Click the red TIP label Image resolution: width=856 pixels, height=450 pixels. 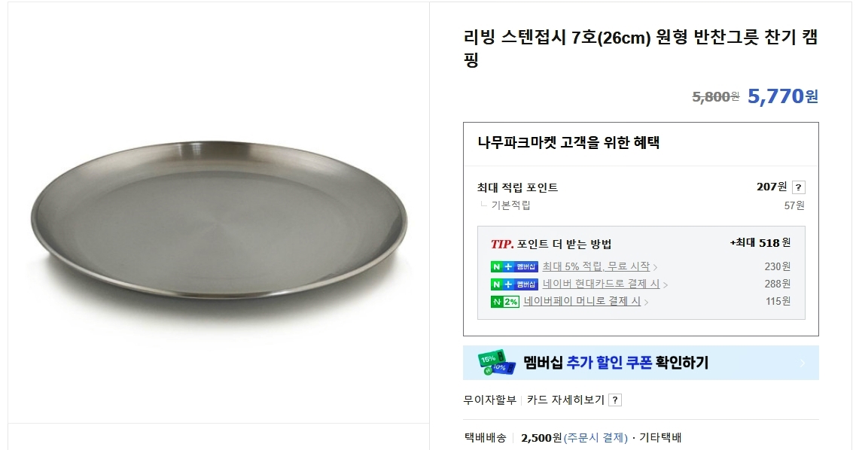(502, 244)
